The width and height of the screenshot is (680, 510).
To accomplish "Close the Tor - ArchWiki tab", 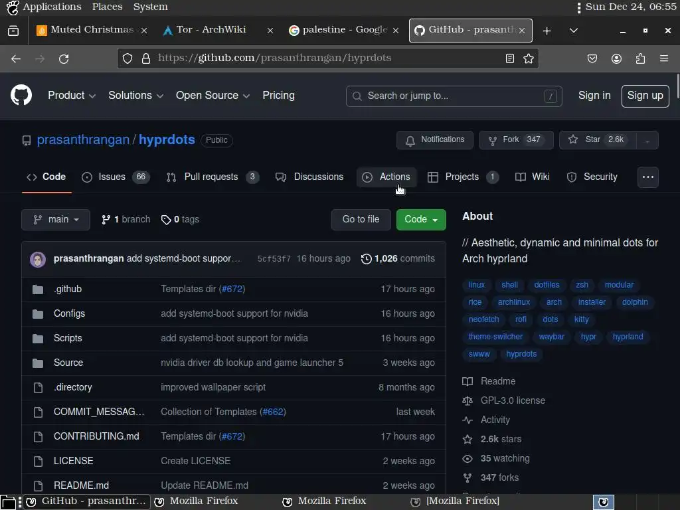I will click(x=270, y=31).
